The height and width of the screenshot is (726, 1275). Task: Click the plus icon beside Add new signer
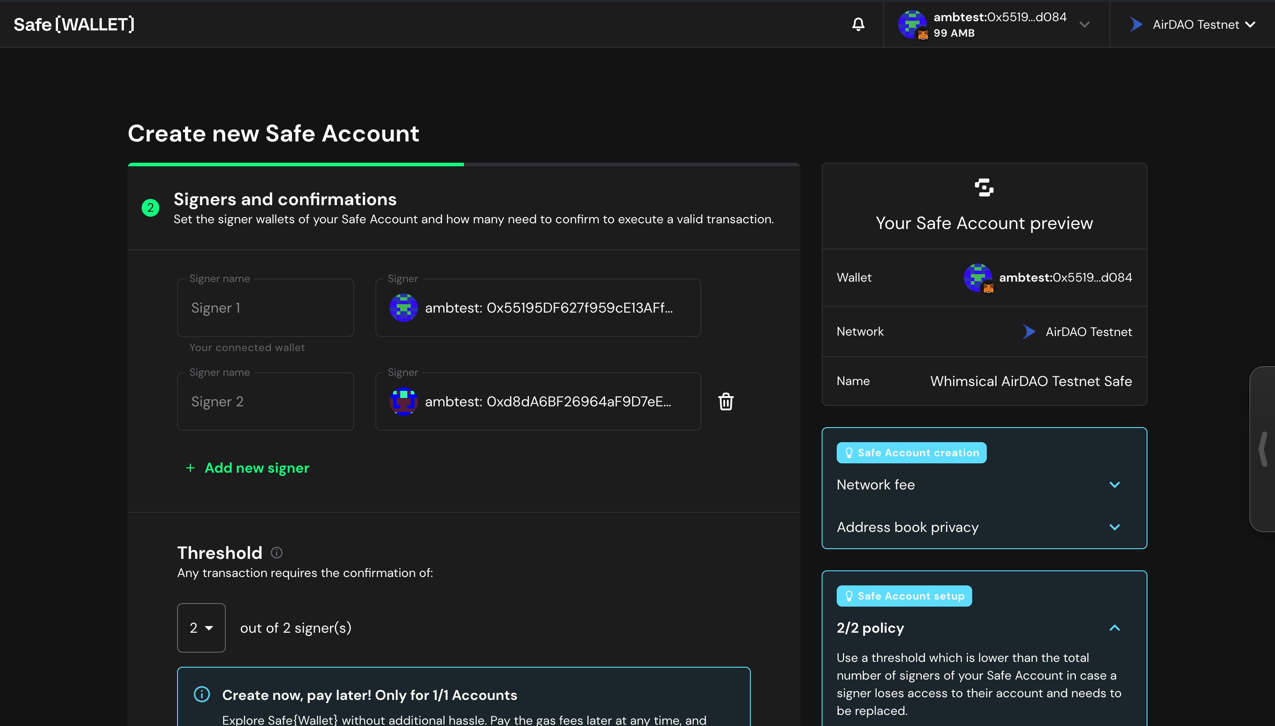click(190, 468)
